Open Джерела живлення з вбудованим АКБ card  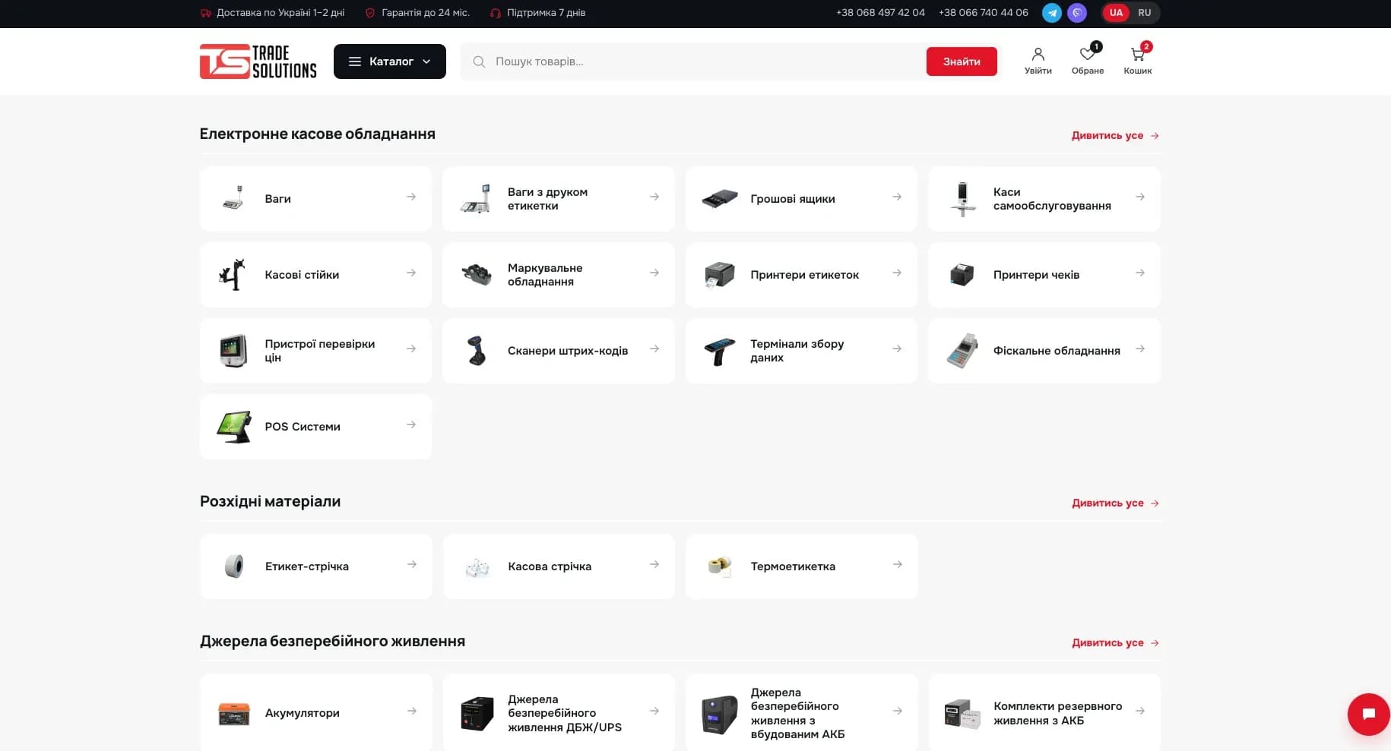tap(801, 712)
